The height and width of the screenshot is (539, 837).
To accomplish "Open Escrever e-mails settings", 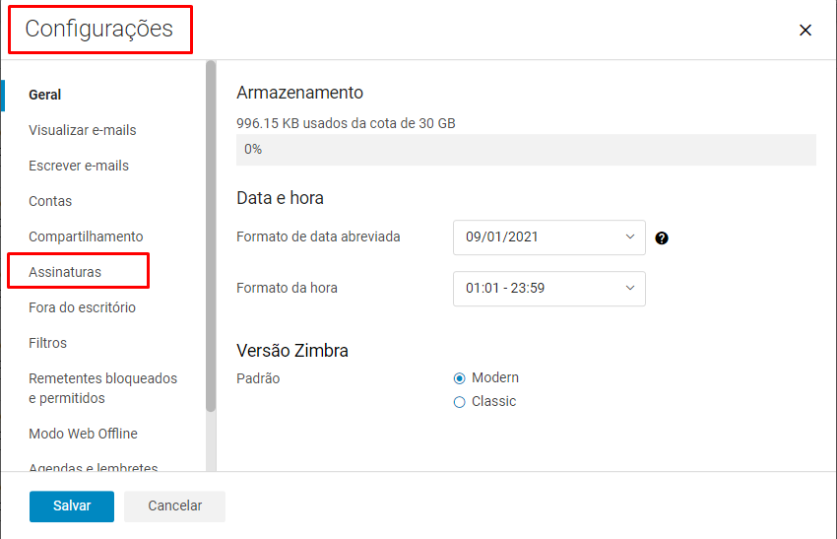I will [x=79, y=166].
